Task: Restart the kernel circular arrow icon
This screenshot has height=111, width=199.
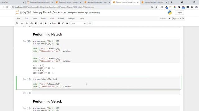Action: (x=63, y=23)
